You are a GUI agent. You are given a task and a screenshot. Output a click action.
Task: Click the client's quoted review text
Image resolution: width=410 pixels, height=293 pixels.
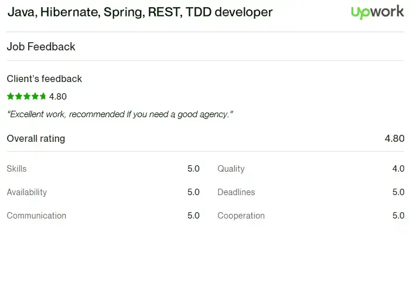(x=120, y=114)
